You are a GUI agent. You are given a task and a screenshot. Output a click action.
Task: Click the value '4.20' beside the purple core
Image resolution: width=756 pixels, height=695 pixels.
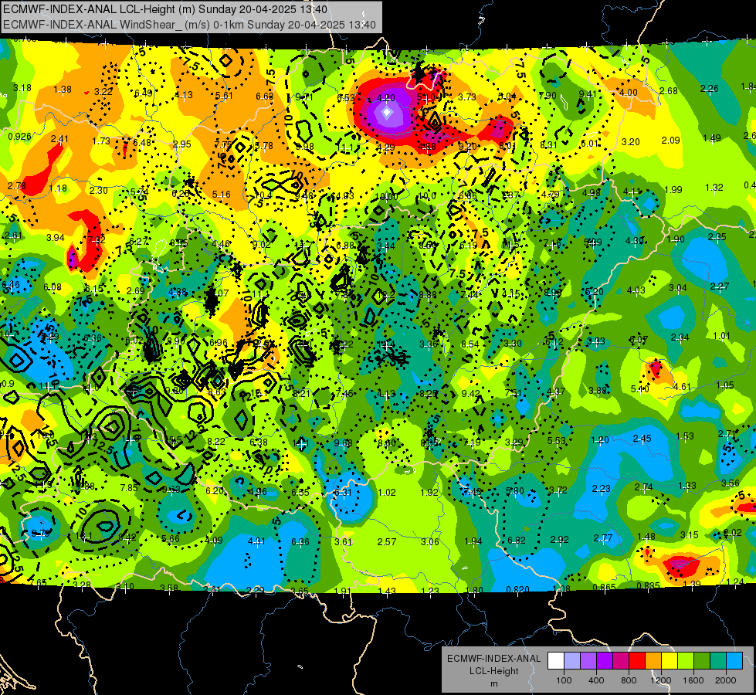(385, 98)
